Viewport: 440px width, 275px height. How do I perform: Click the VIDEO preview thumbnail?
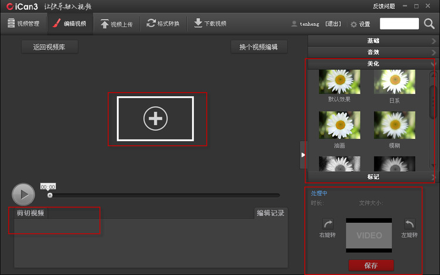369,236
